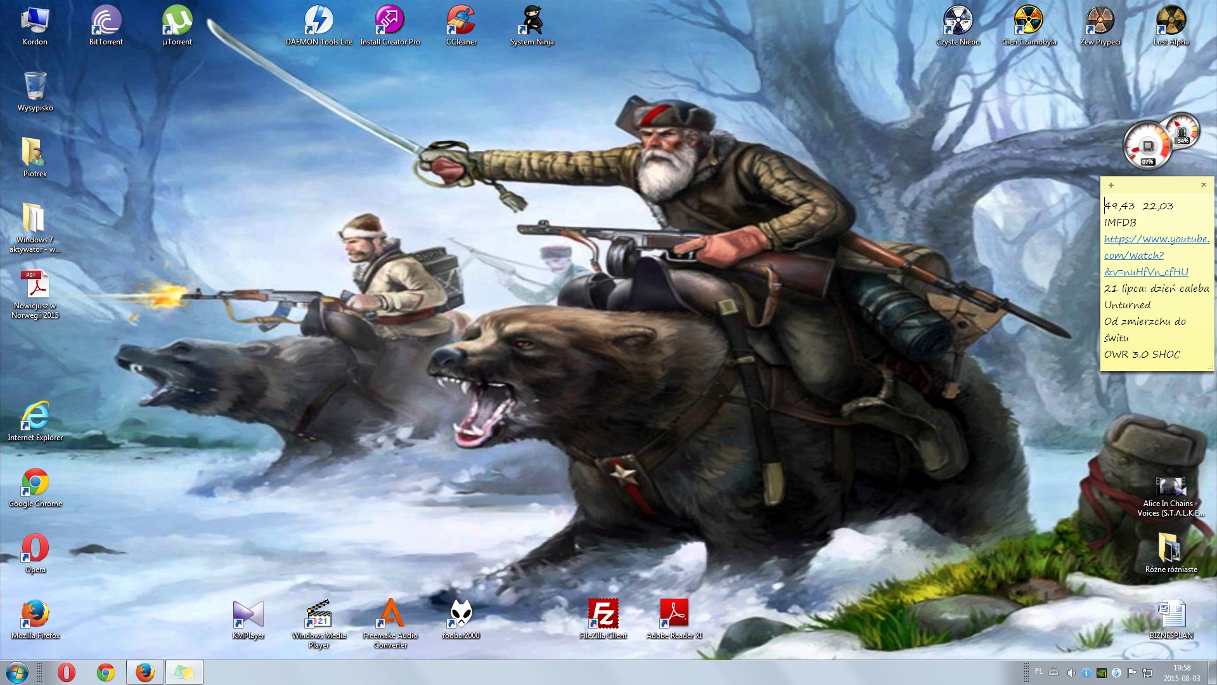The height and width of the screenshot is (685, 1217).
Task: Select the µTorrent desktop shortcut
Action: point(177,27)
